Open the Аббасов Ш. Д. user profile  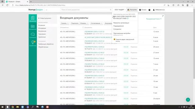[x=159, y=10]
